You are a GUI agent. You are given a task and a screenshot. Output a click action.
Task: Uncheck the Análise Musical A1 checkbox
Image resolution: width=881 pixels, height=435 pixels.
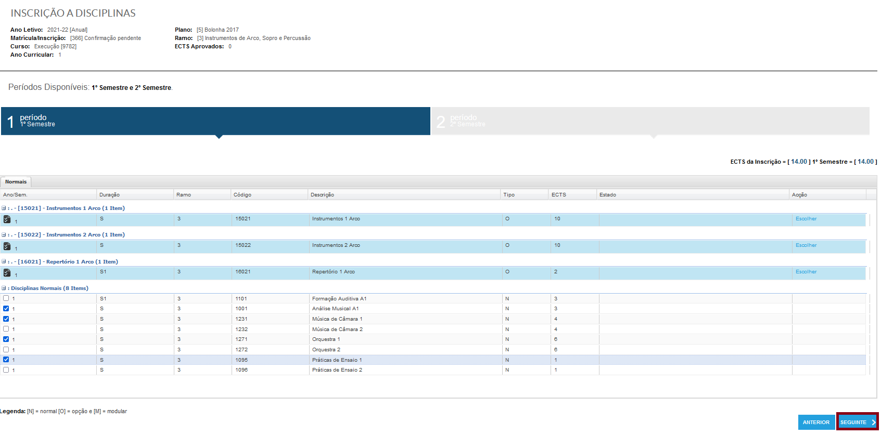(6, 309)
